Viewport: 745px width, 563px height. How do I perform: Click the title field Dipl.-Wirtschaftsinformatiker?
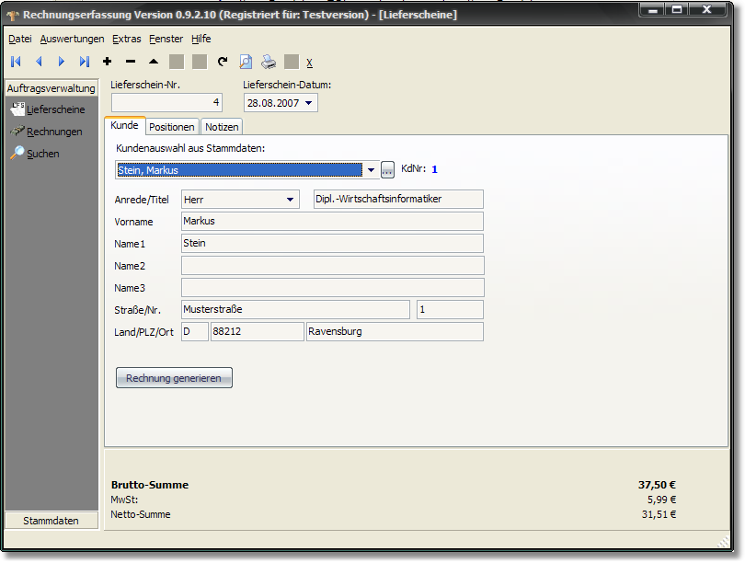398,199
